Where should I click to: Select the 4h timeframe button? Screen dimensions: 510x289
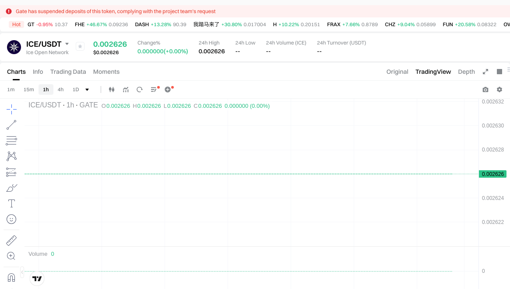[x=60, y=89]
